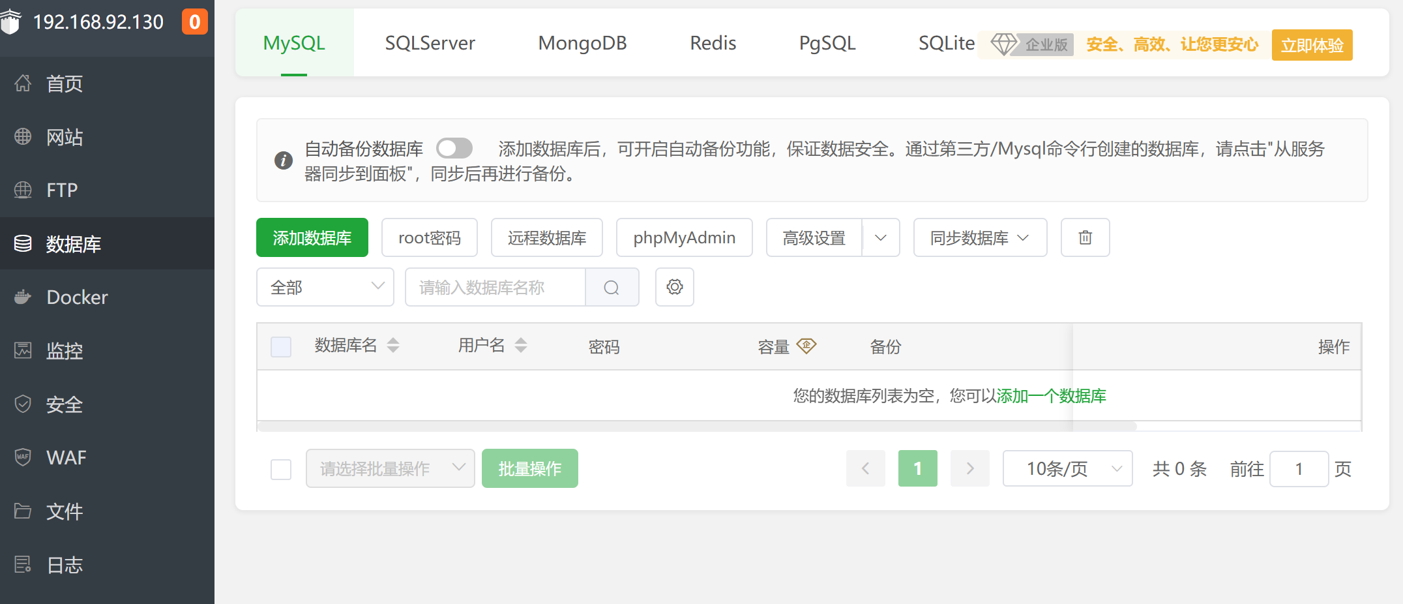Open the WAF shield sidebar item
1403x604 pixels.
coord(66,458)
